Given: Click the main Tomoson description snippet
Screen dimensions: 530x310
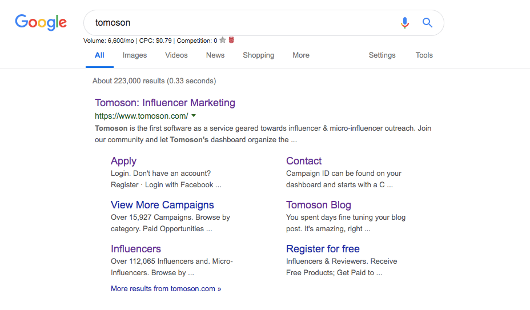Looking at the screenshot, I should 263,134.
